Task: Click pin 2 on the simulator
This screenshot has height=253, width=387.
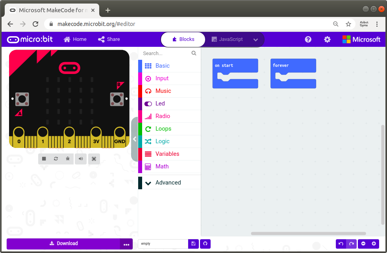Action: point(69,137)
